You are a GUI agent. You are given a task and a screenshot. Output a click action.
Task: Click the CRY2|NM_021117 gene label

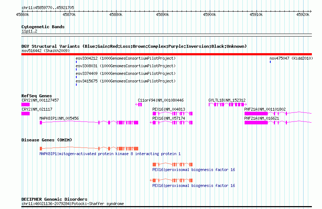37,109
